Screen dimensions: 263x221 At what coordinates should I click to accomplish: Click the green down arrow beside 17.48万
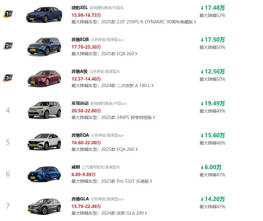[202, 8]
